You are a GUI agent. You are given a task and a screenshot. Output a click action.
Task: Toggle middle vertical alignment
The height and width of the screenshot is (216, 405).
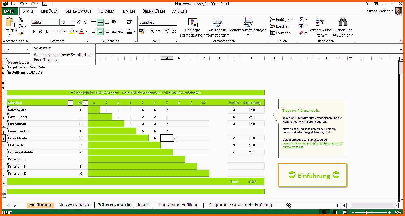click(x=100, y=22)
